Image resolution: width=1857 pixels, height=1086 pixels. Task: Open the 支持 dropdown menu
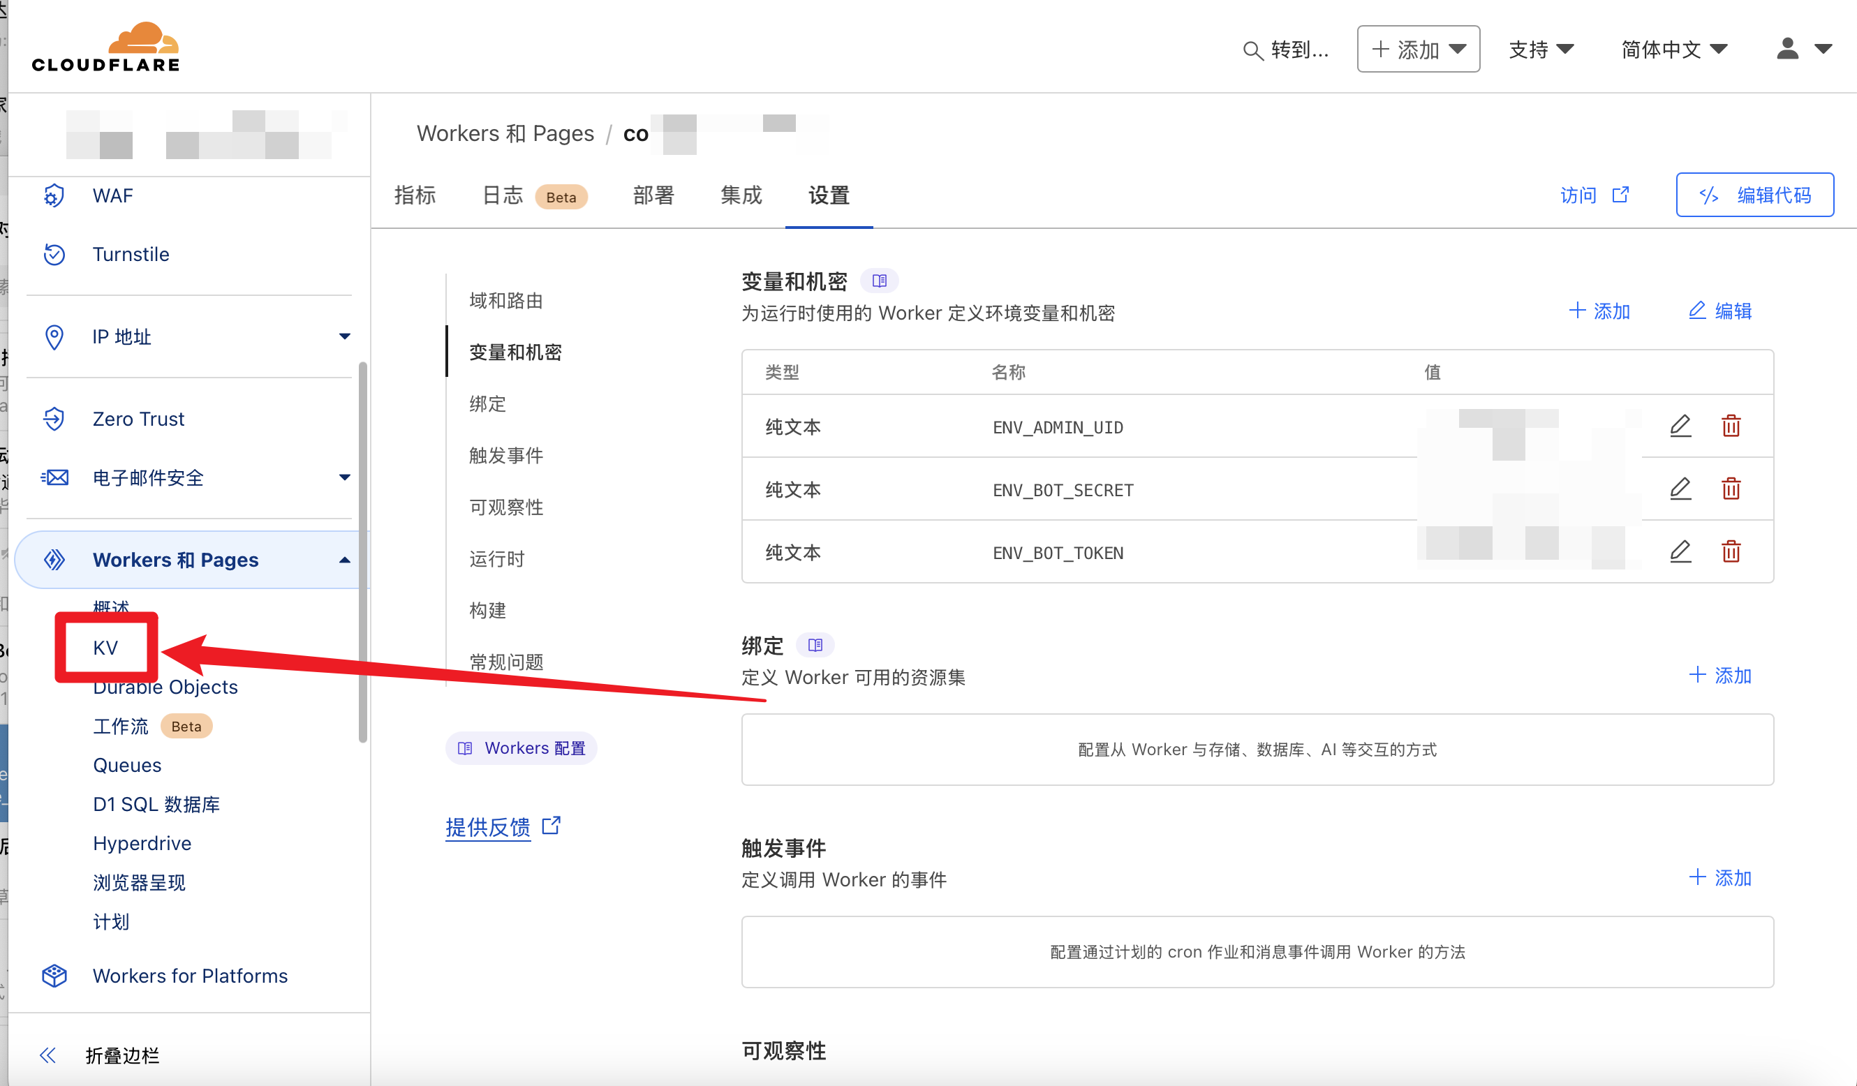(x=1541, y=50)
